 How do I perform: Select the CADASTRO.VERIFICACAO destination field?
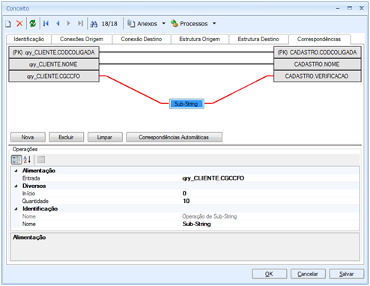[318, 76]
